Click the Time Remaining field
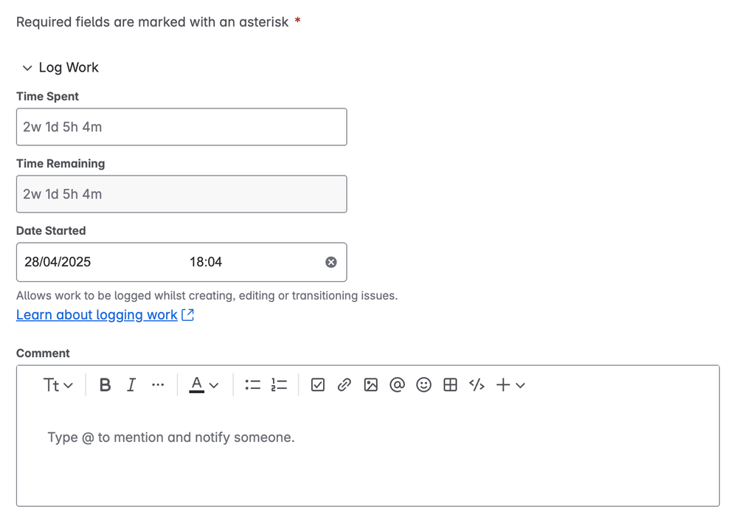 tap(181, 194)
